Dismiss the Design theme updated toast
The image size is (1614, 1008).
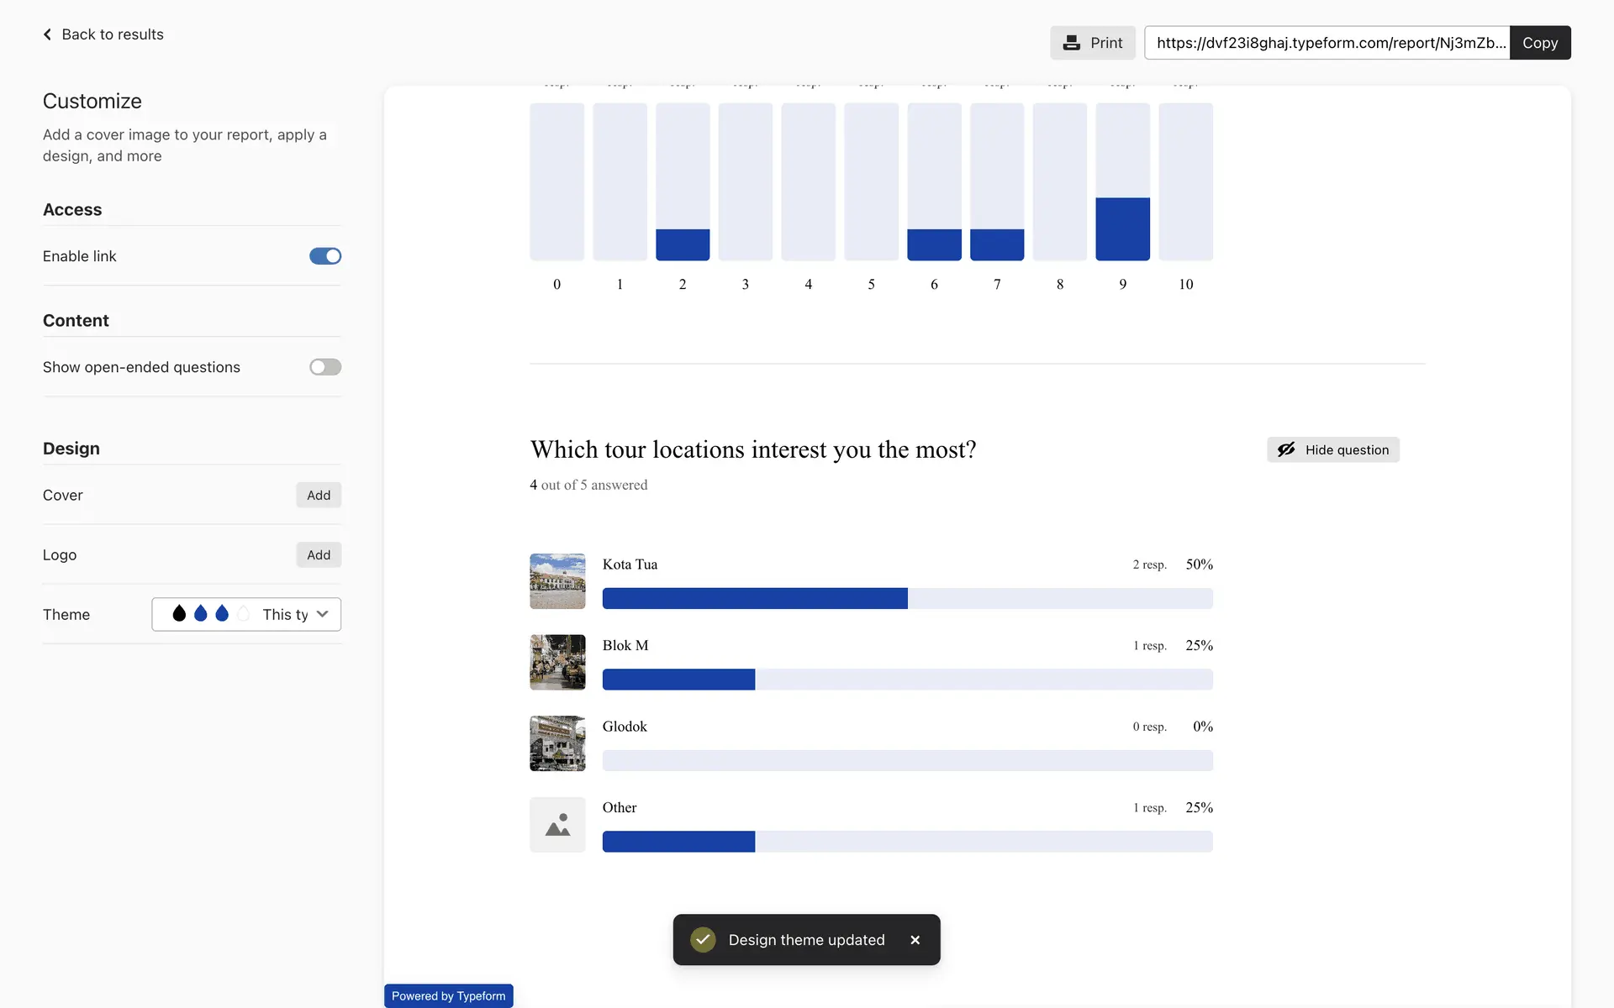click(915, 940)
